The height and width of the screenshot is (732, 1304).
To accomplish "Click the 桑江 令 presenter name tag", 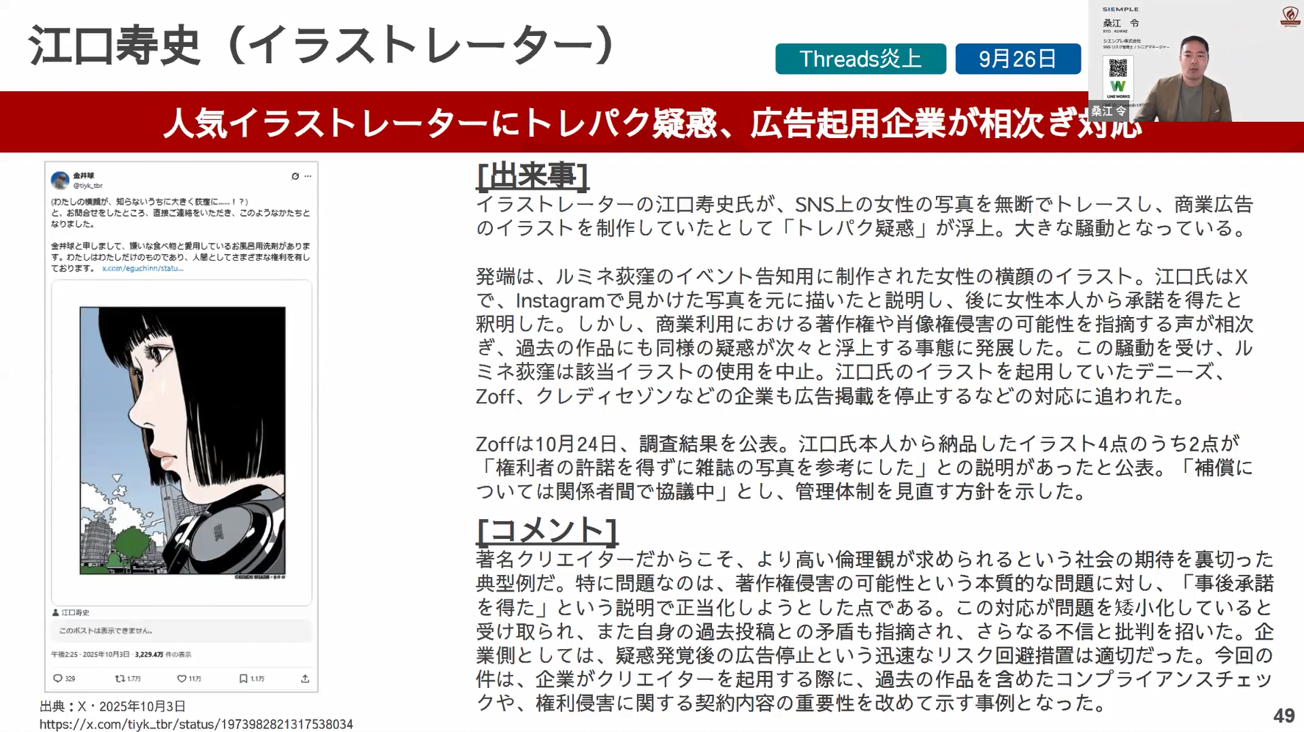I will click(1108, 111).
